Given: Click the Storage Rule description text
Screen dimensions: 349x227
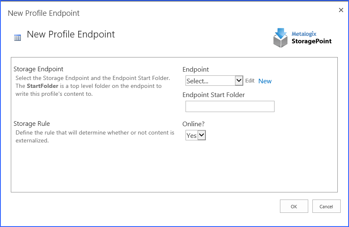Looking at the screenshot, I should [x=94, y=137].
